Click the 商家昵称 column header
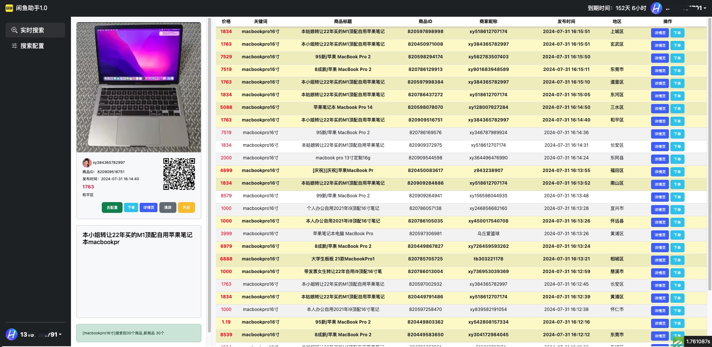This screenshot has width=712, height=347. click(x=488, y=22)
